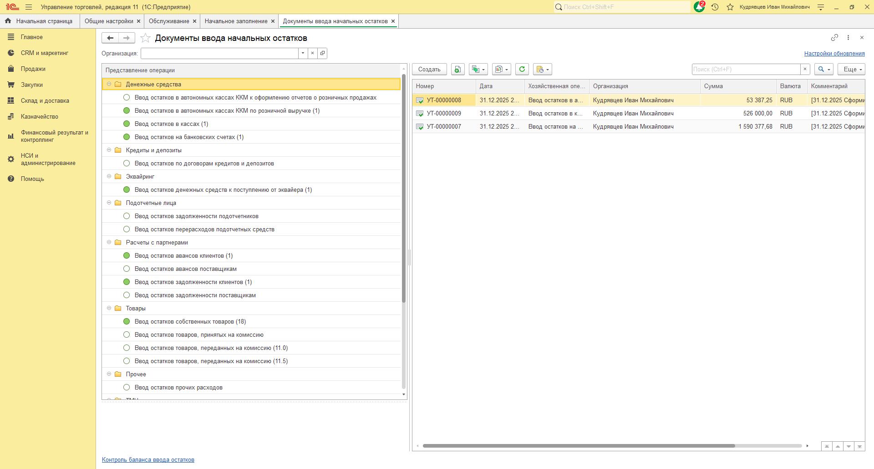Click the list search field Поиск (Ctrl+F)
The height and width of the screenshot is (469, 874).
point(746,69)
